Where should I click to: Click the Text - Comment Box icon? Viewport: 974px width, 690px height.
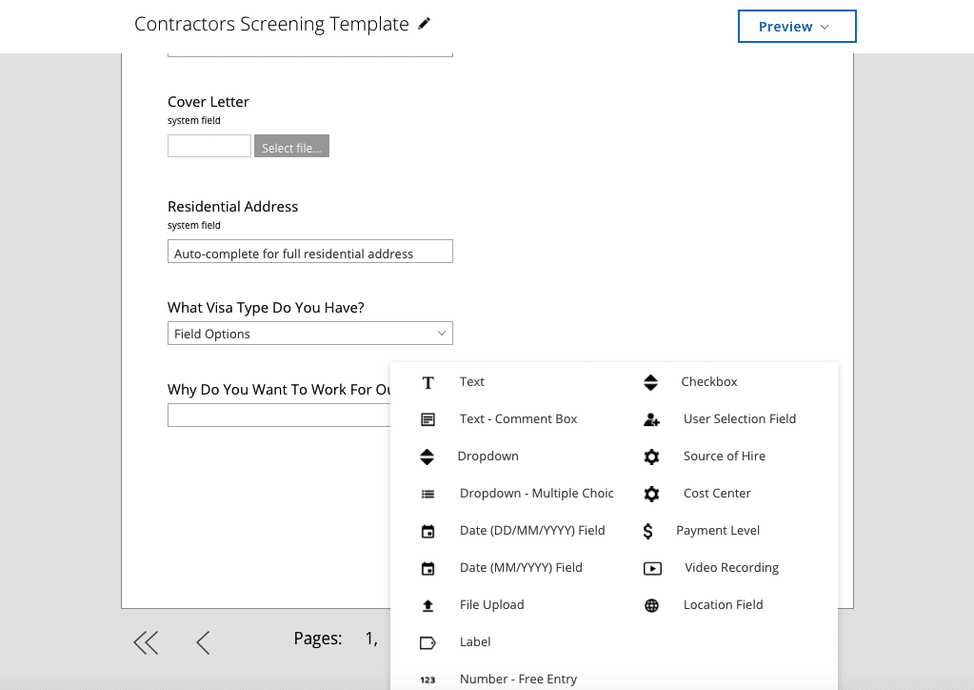pyautogui.click(x=428, y=419)
